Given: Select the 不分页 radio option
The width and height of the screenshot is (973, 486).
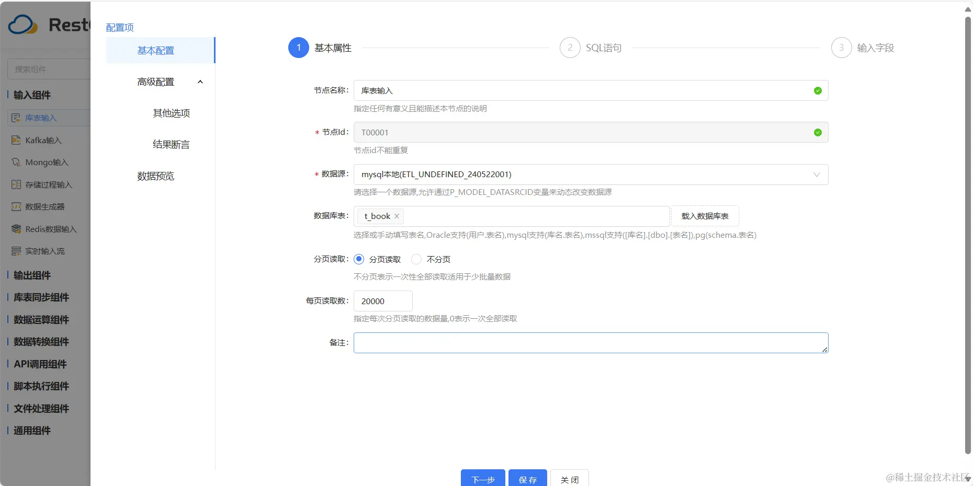Looking at the screenshot, I should (x=416, y=259).
